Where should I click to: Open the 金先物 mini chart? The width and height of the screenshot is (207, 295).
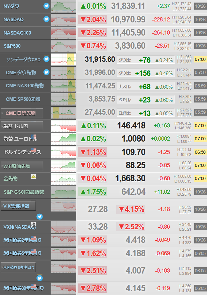pos(64,179)
